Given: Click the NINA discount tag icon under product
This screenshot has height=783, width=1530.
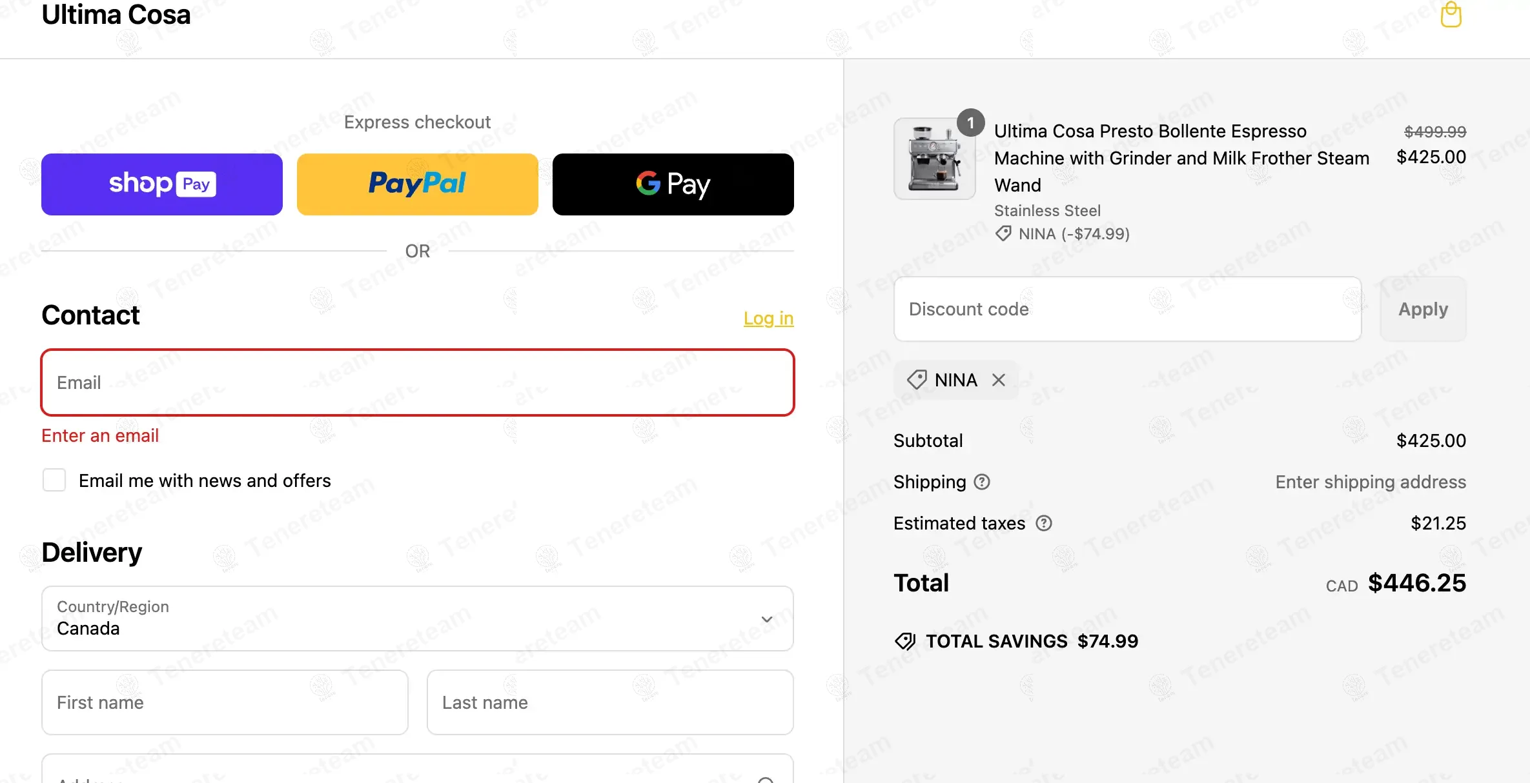Looking at the screenshot, I should coord(1003,233).
